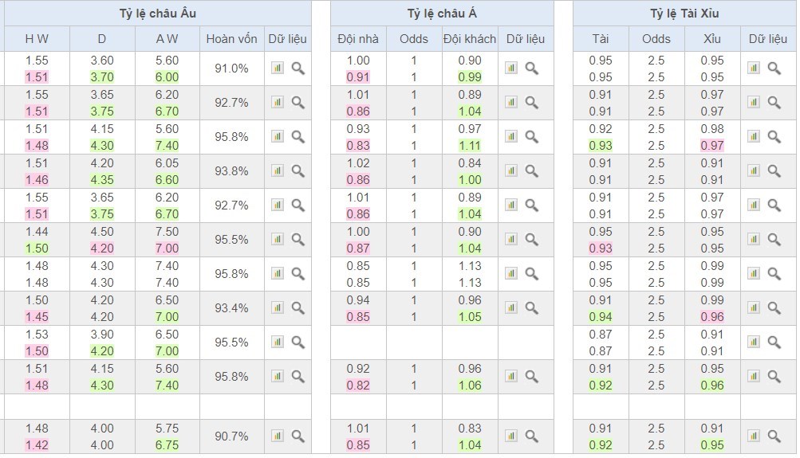This screenshot has height=458, width=800.
Task: Open Tài Xỉu chart icon for 0.95 to 0.93 row
Action: 754,239
